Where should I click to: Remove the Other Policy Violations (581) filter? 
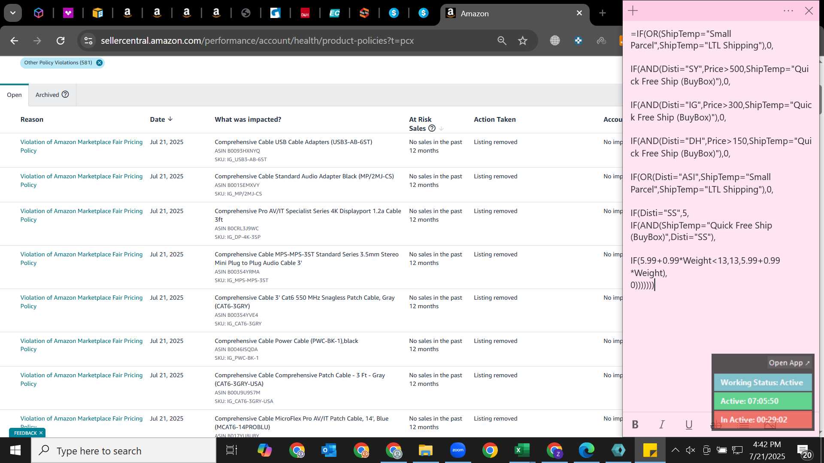click(99, 63)
